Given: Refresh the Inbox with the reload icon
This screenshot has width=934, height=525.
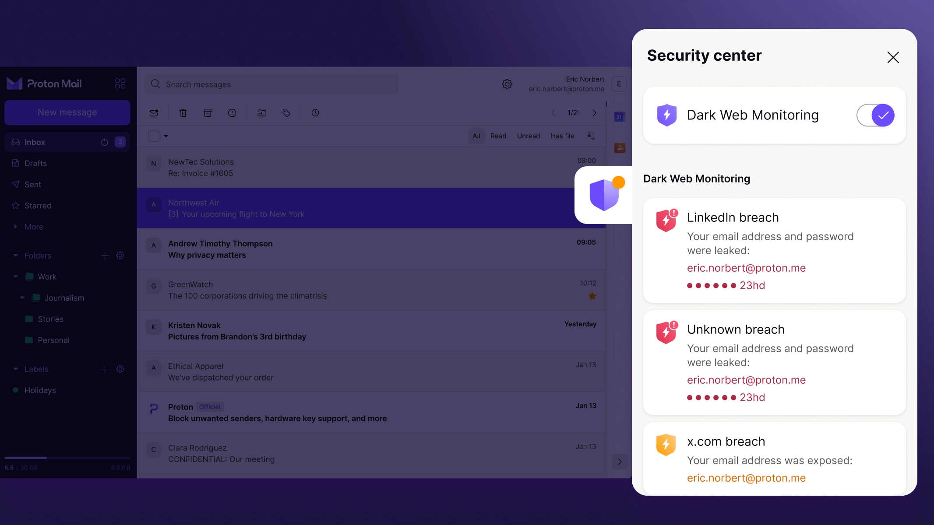Looking at the screenshot, I should (105, 142).
